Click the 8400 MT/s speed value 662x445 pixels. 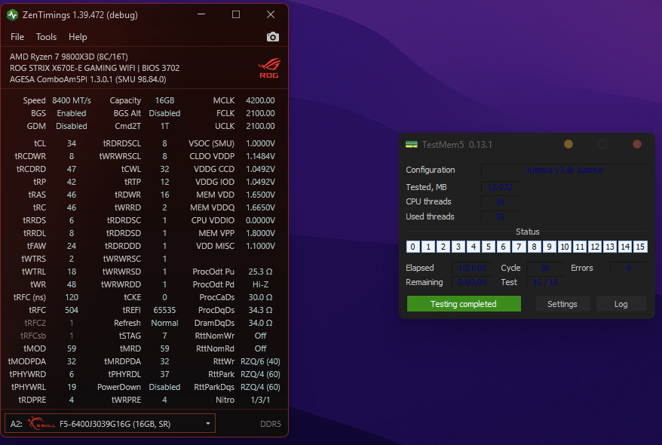(x=72, y=100)
